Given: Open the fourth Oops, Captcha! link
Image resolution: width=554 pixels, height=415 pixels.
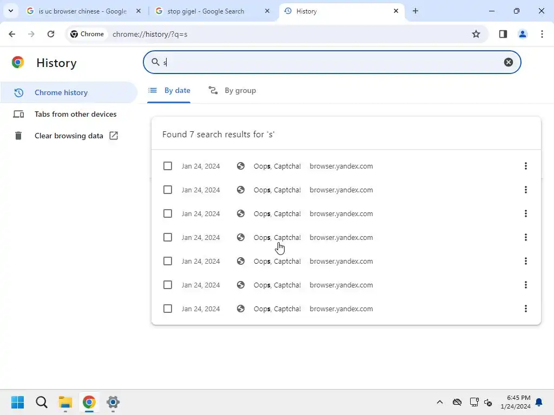Looking at the screenshot, I should 277,238.
